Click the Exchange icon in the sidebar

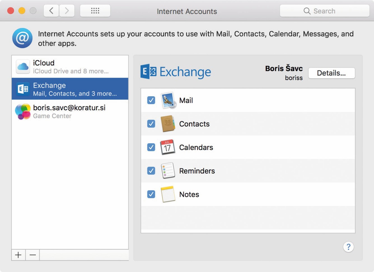tap(23, 89)
